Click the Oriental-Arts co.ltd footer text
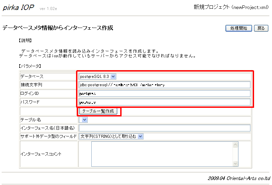Viewport: 272px width, 185px height. click(239, 178)
